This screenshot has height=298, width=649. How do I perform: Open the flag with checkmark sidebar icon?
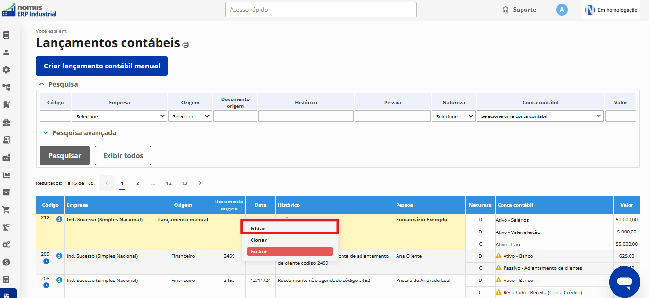pos(6,105)
